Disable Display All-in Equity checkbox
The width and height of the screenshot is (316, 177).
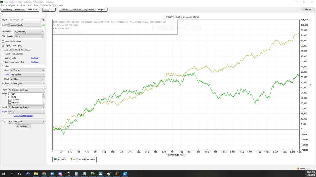click(x=3, y=46)
